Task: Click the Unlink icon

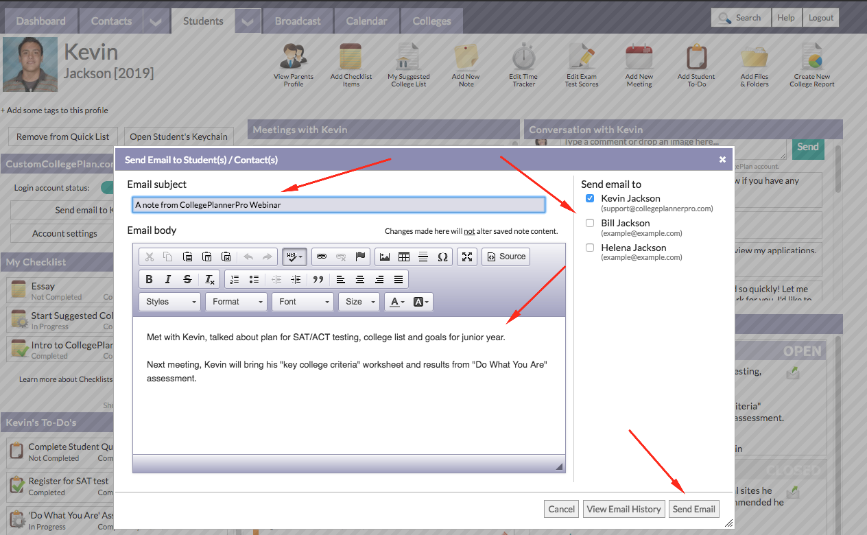Action: coord(341,257)
